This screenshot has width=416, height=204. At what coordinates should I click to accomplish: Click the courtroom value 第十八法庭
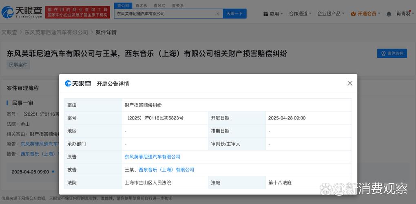pos(280,183)
